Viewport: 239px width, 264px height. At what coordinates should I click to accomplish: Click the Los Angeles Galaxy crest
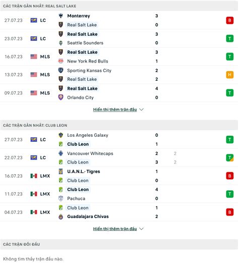point(61,135)
